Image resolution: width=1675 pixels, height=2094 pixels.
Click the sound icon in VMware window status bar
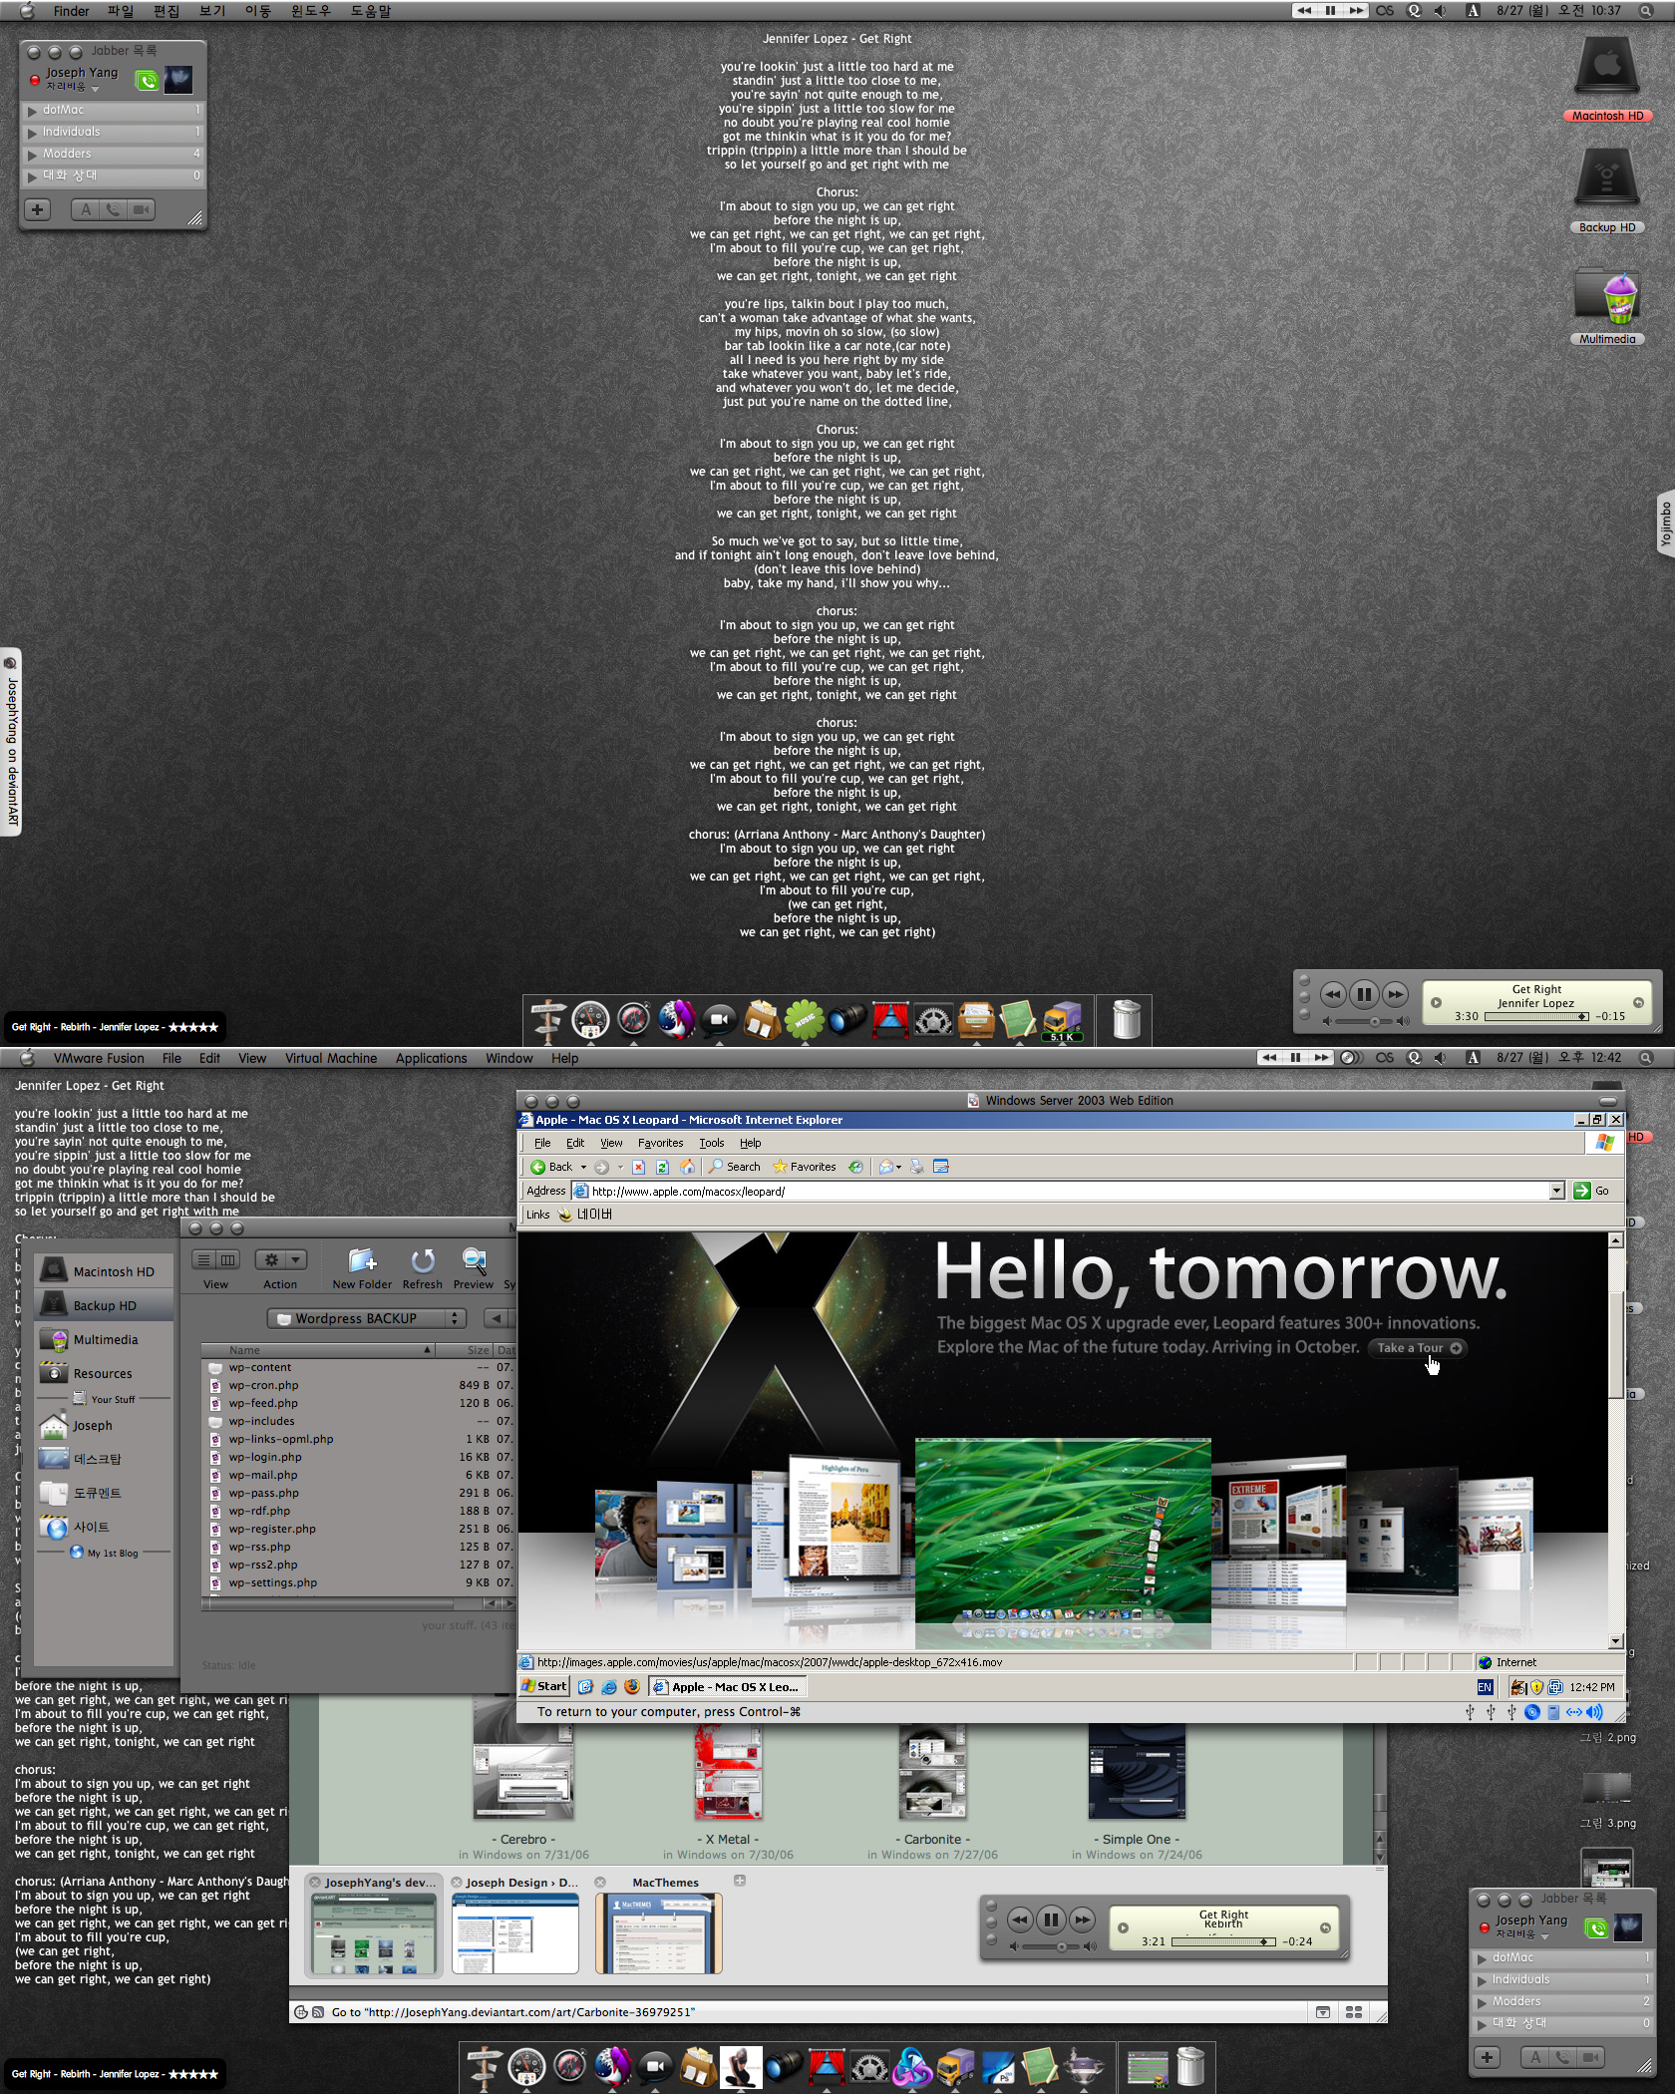(x=1594, y=1712)
